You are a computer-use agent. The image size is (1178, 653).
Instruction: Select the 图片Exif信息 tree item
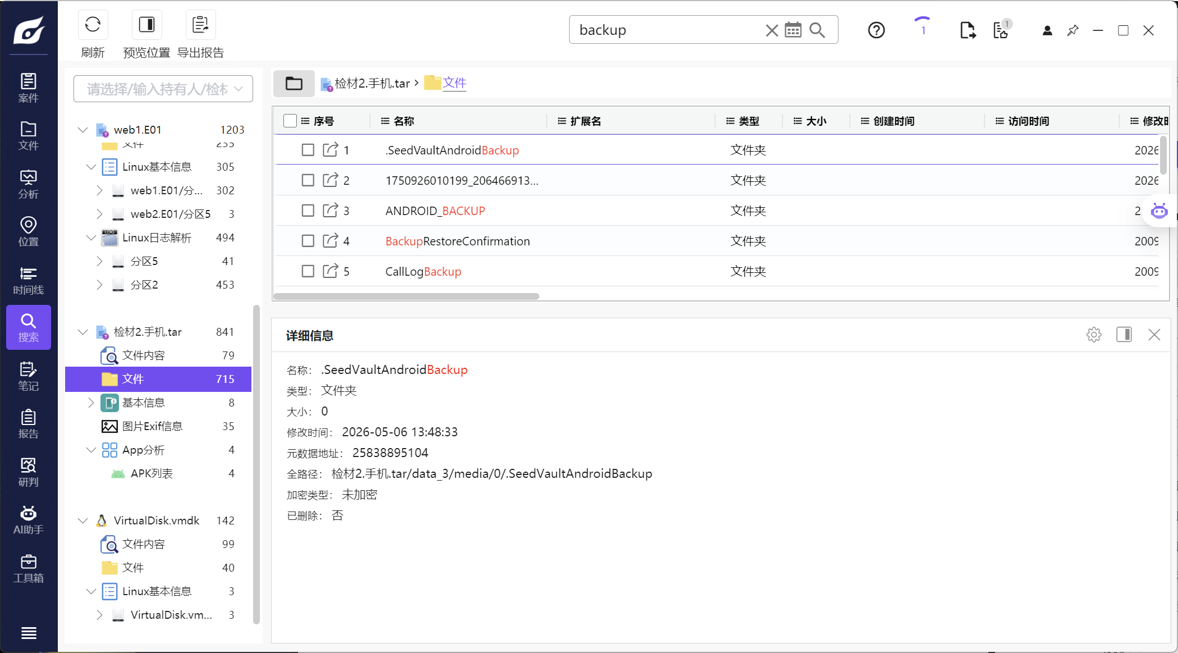[x=159, y=426]
